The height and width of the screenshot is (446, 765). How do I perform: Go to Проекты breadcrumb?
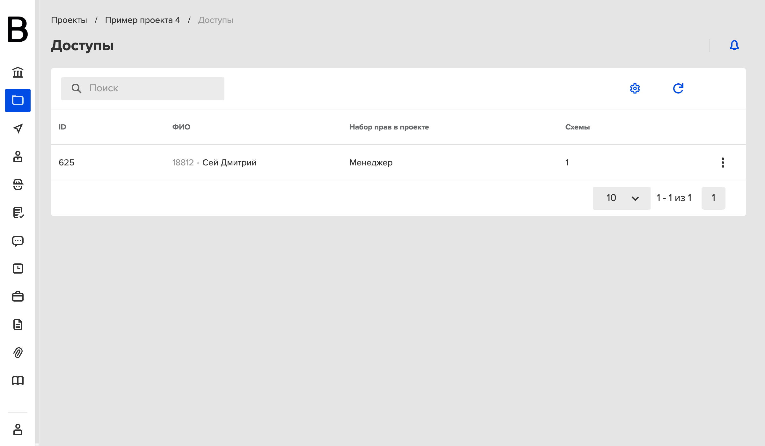[x=69, y=20]
